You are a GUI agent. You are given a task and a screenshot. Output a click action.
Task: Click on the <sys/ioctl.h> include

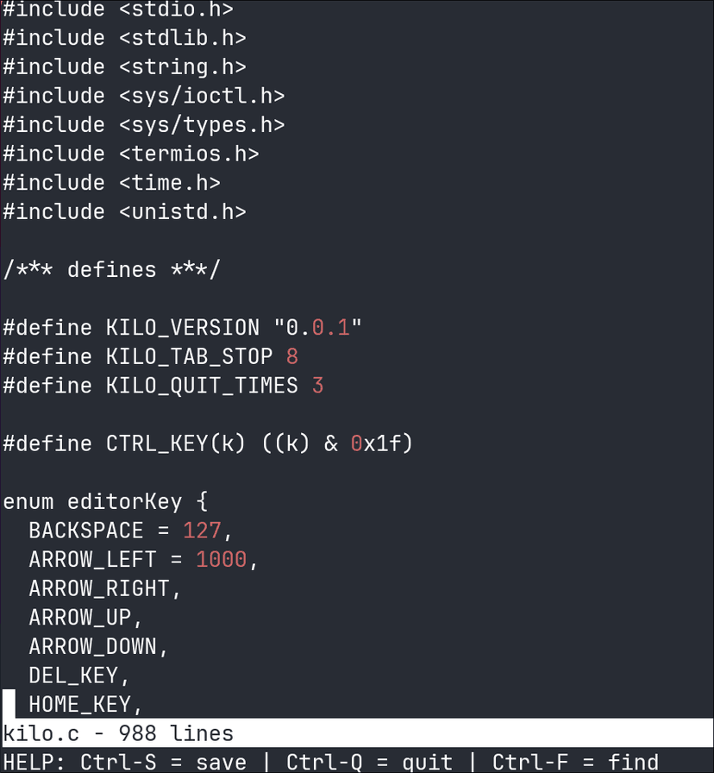coord(202,96)
